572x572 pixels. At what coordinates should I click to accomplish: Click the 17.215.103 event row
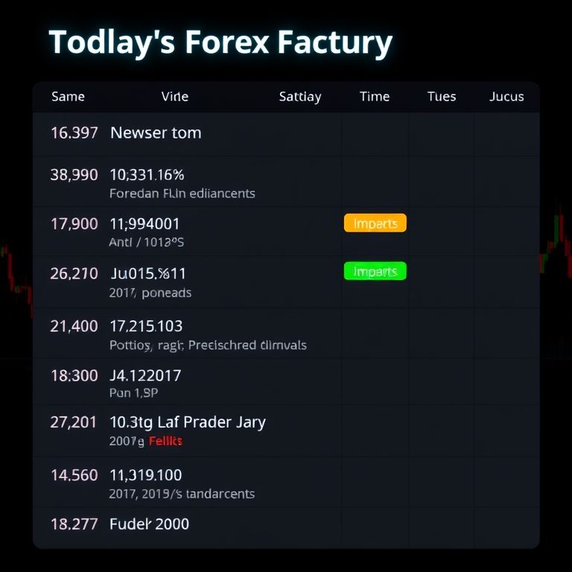point(146,326)
